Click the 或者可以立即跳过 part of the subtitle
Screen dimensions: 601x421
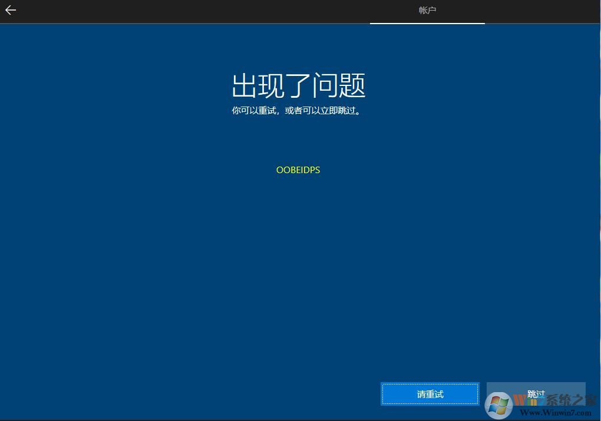click(x=322, y=110)
